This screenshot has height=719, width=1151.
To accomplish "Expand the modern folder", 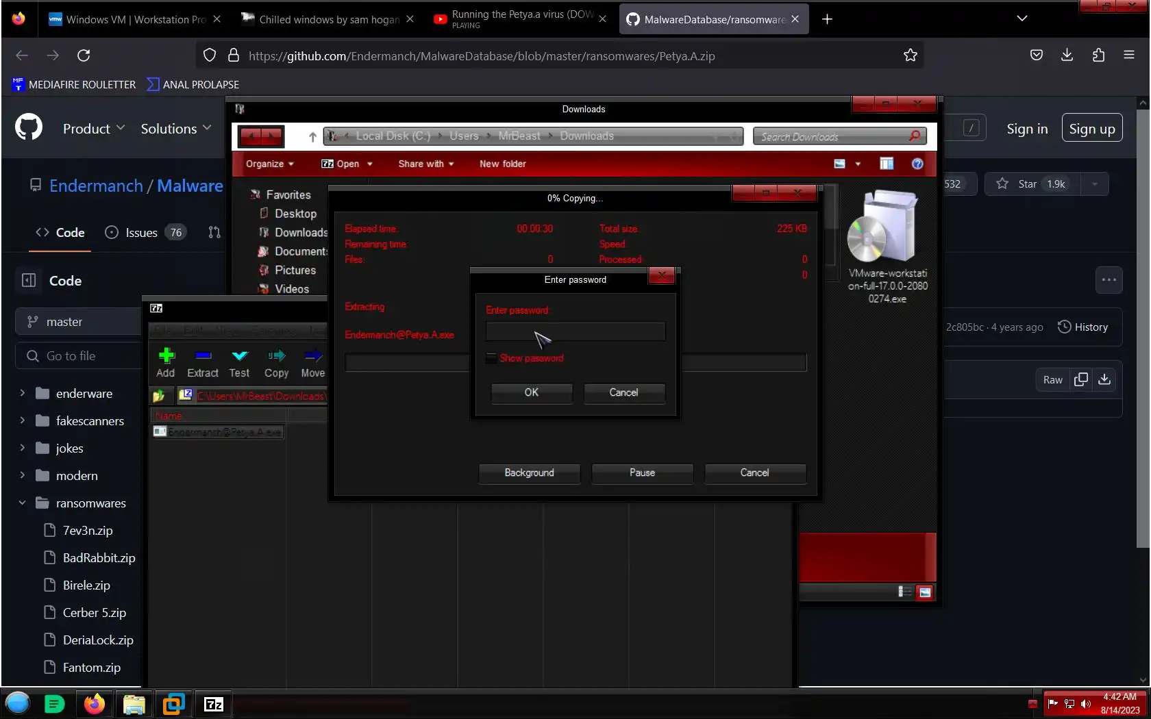I will coord(22,475).
